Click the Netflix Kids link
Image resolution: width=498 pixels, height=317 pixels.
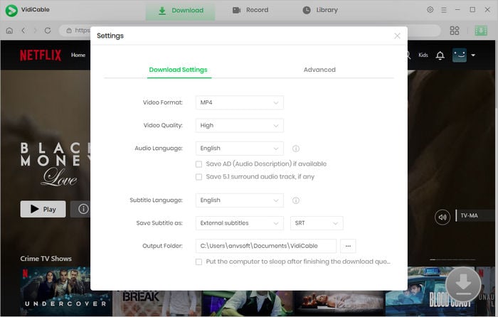(423, 55)
